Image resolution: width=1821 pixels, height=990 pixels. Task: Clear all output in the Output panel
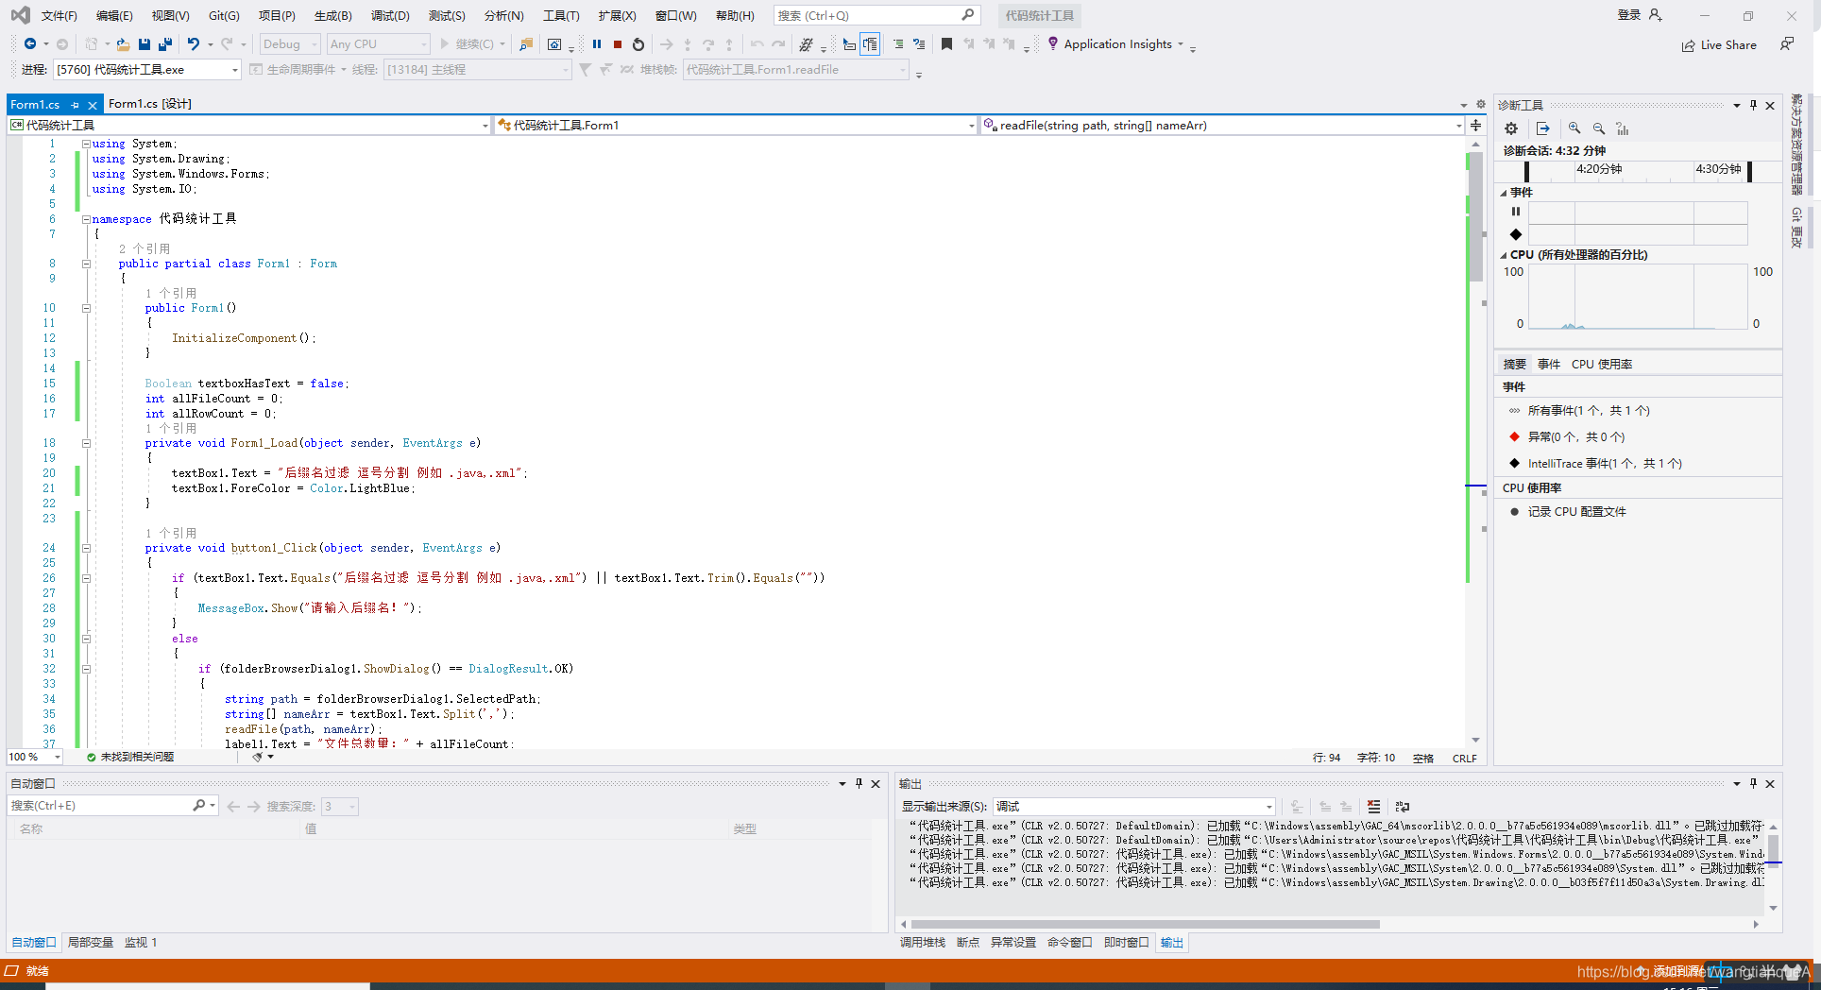point(1373,807)
